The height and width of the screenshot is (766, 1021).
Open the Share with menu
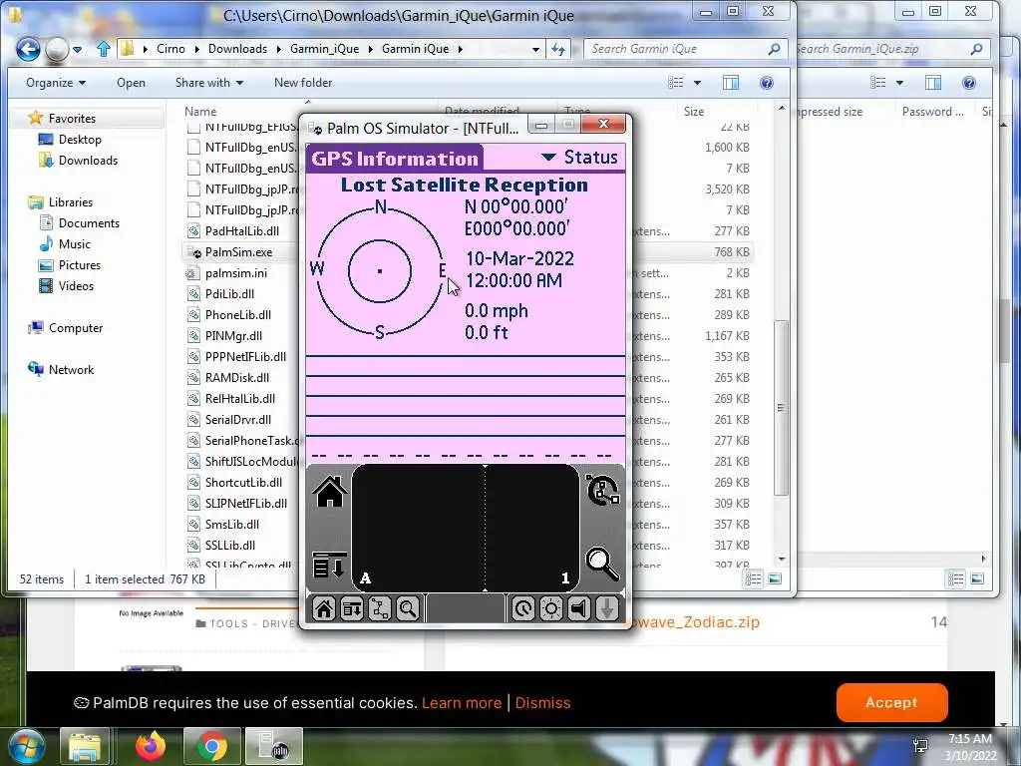click(209, 83)
